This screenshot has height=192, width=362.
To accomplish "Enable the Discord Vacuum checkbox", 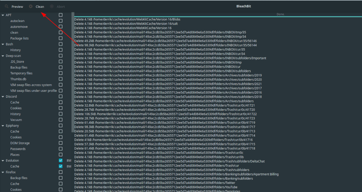I will 61,120.
